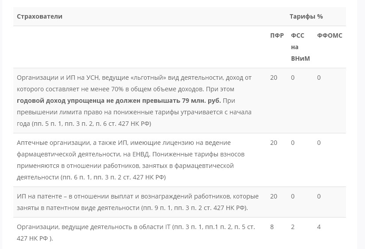
Task: Click the "Аптечные организации" row description
Action: (131, 160)
